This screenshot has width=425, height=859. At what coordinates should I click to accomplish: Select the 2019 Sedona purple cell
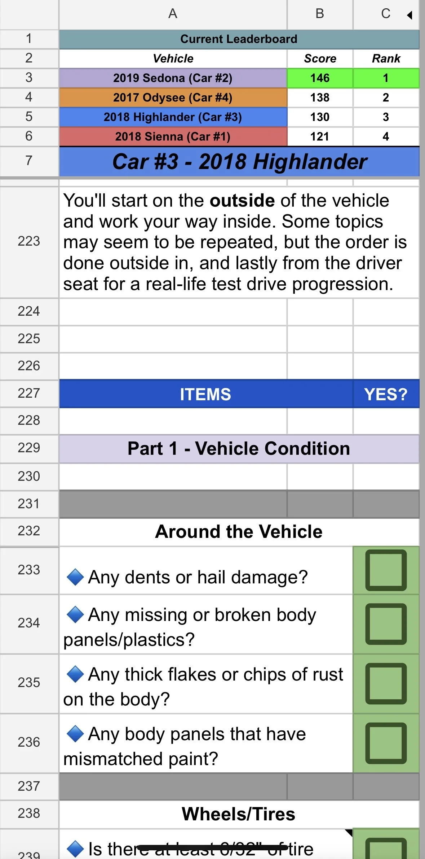[x=173, y=78]
